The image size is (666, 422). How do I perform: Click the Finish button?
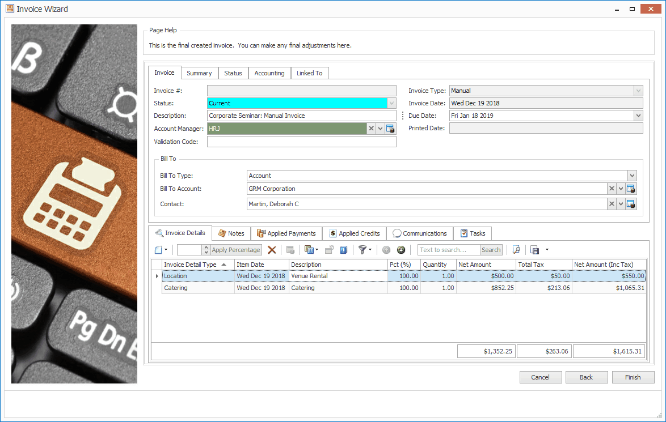[x=633, y=377]
